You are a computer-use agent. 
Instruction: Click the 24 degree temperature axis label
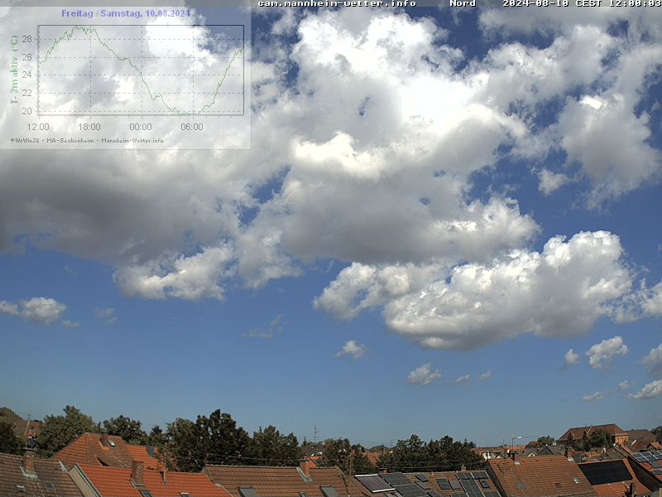tap(26, 75)
